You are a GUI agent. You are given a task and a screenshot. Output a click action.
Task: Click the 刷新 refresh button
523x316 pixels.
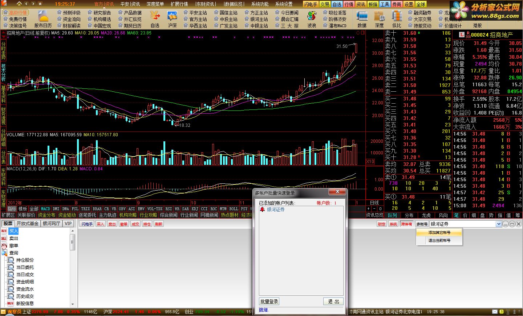coord(158,224)
